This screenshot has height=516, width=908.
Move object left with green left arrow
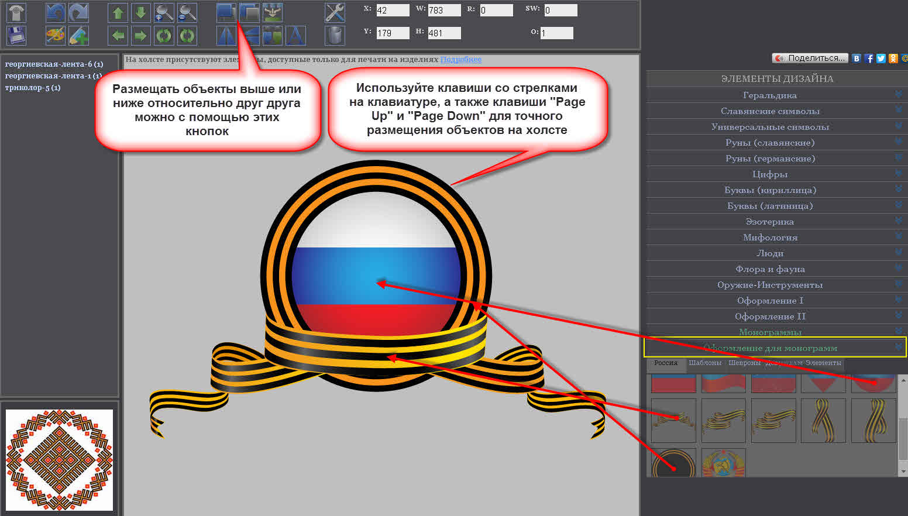(118, 36)
